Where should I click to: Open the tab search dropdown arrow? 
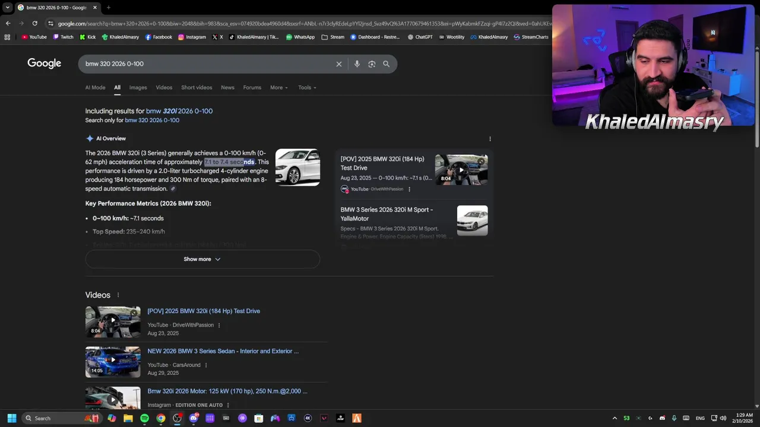tap(8, 8)
